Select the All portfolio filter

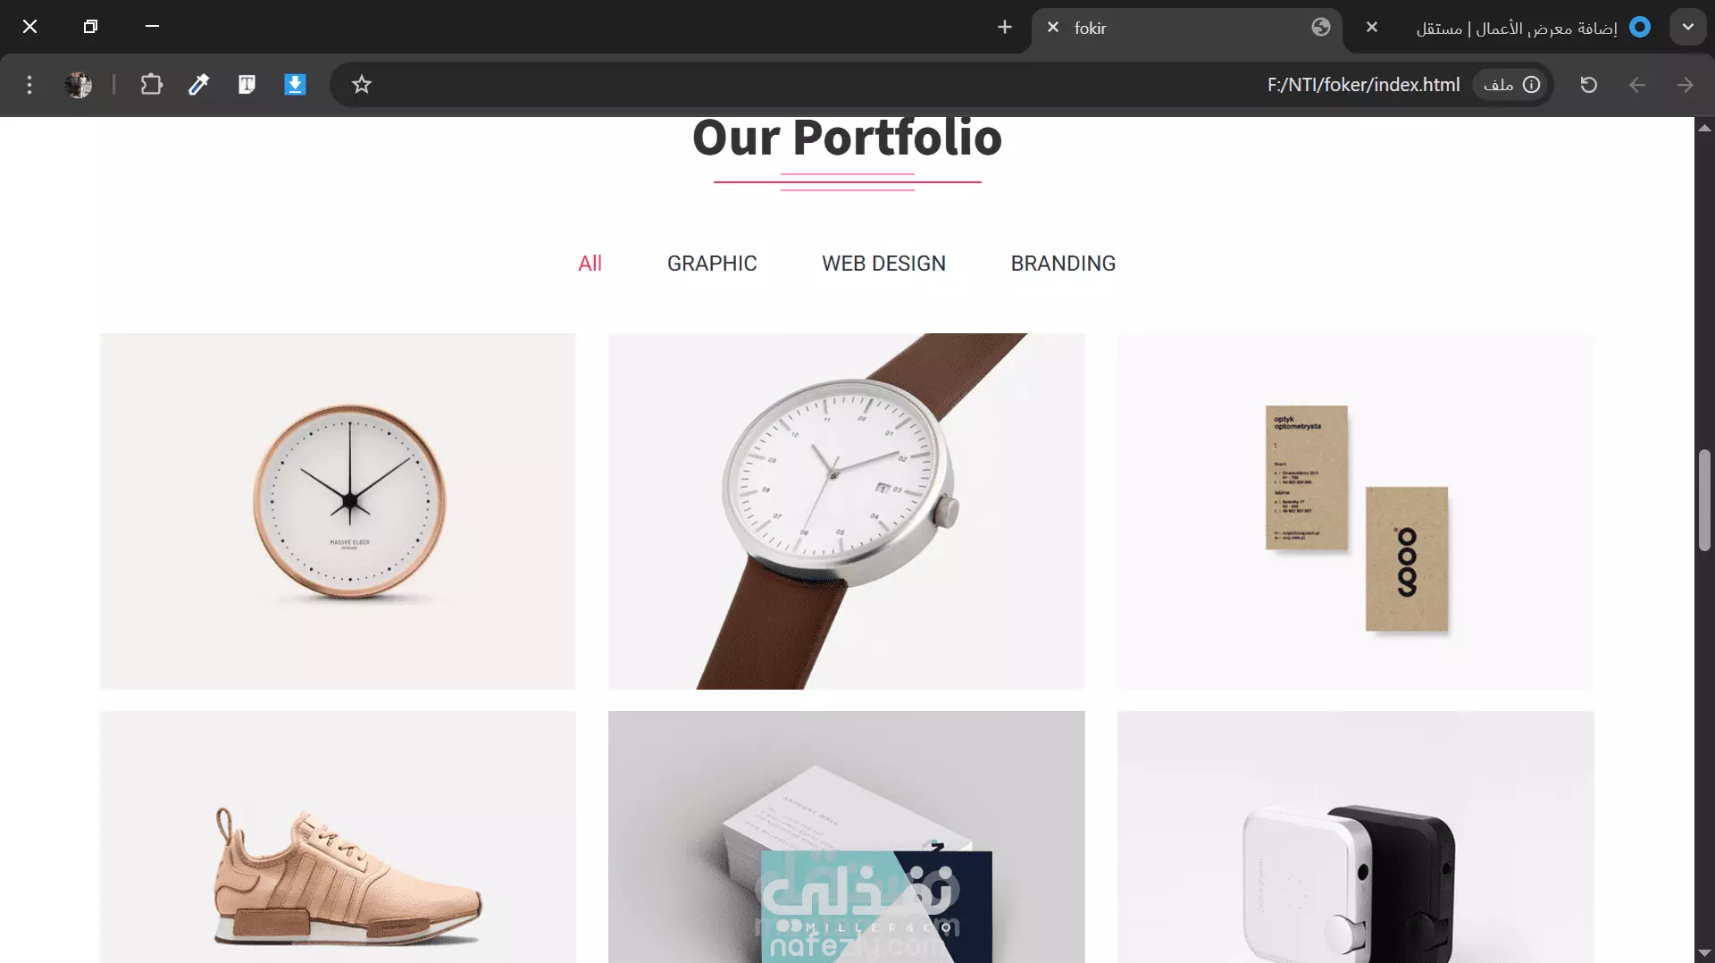coord(590,264)
